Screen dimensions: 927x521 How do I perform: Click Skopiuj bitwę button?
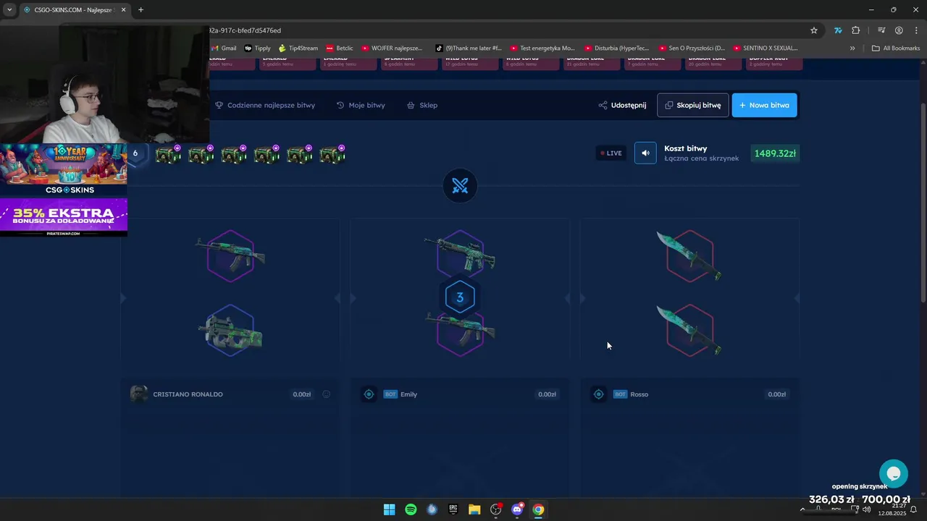(692, 105)
